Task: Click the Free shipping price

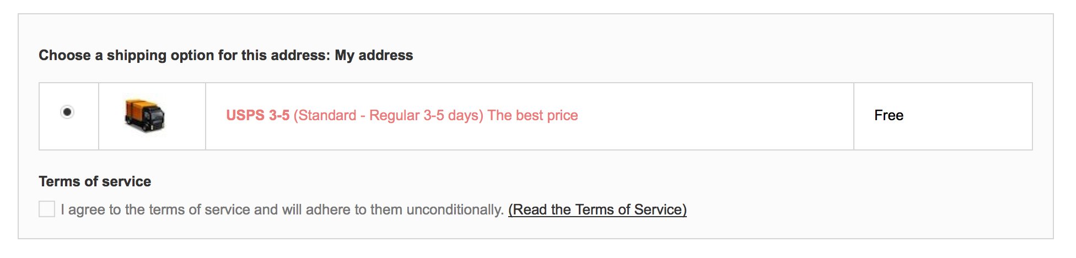Action: [x=889, y=115]
